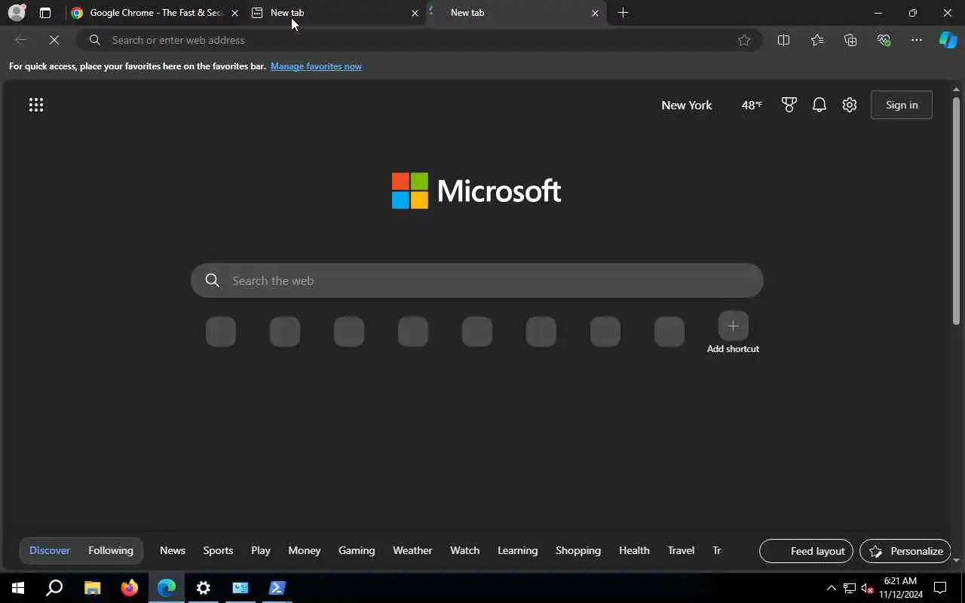The height and width of the screenshot is (603, 965).
Task: Open the Watch category
Action: [x=465, y=550]
